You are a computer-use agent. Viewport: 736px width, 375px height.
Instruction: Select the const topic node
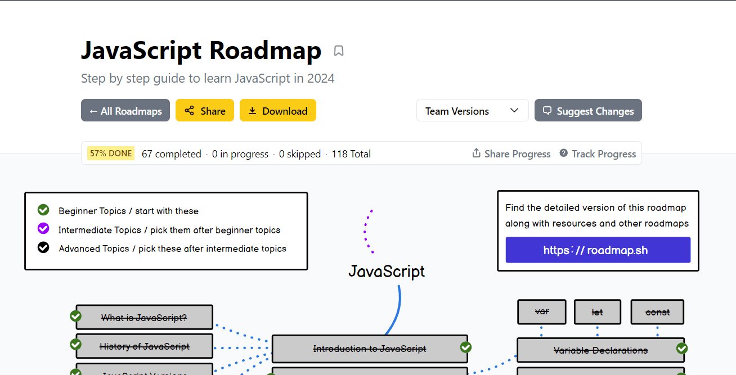coord(657,312)
